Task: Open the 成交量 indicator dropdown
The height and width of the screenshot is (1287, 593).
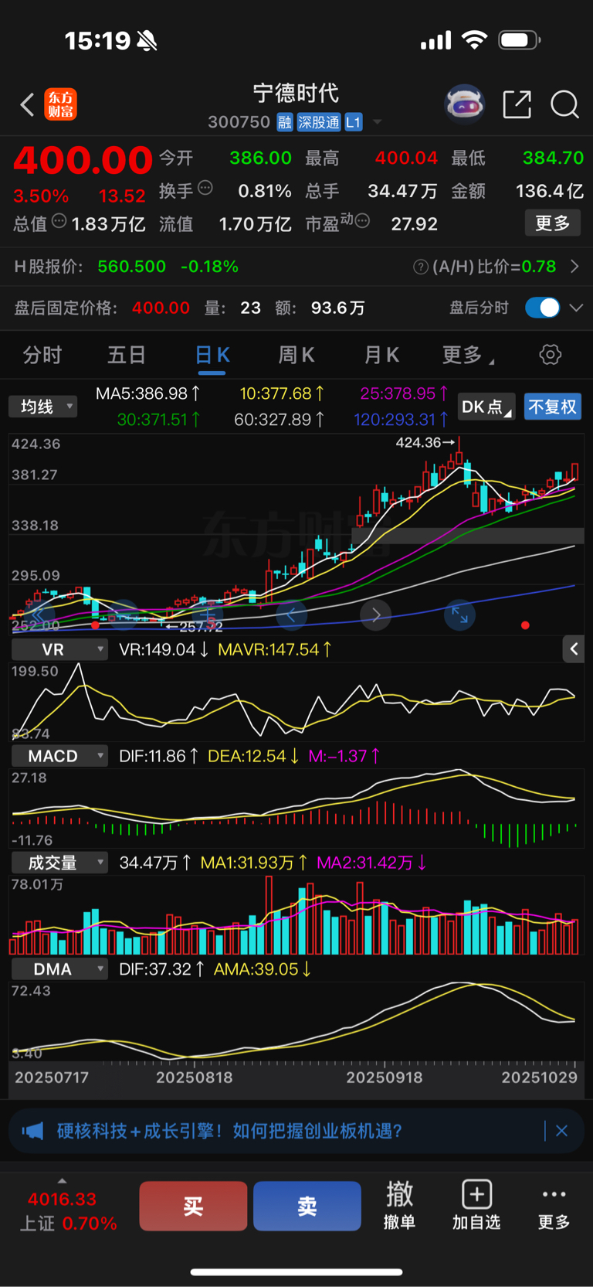Action: tap(59, 863)
